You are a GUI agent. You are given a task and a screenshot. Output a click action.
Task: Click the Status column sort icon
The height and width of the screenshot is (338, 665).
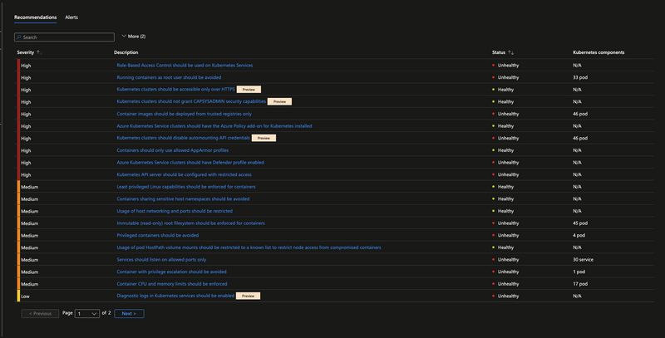[x=511, y=52]
